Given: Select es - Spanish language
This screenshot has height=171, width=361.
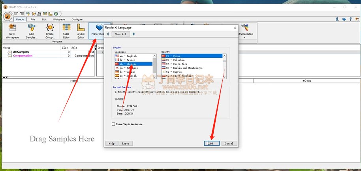Looking at the screenshot, I should [133, 76].
